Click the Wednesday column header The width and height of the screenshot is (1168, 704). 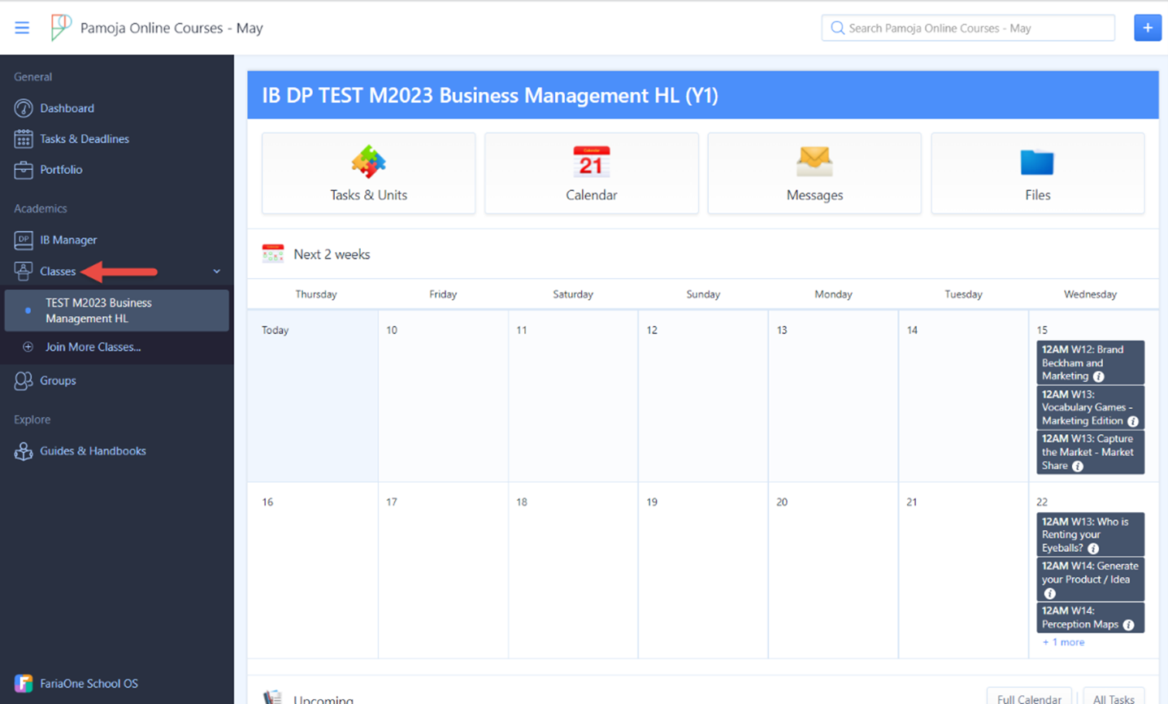[x=1090, y=294]
